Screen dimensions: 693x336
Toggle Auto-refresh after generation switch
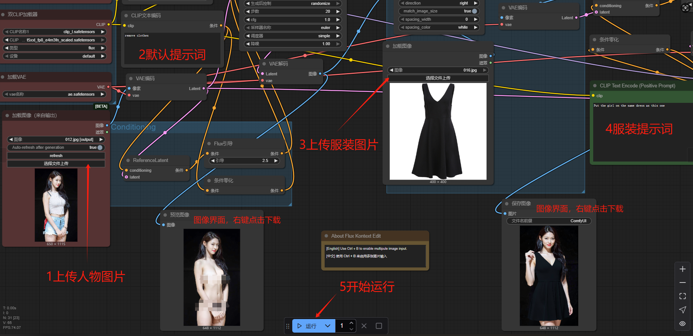tap(100, 148)
